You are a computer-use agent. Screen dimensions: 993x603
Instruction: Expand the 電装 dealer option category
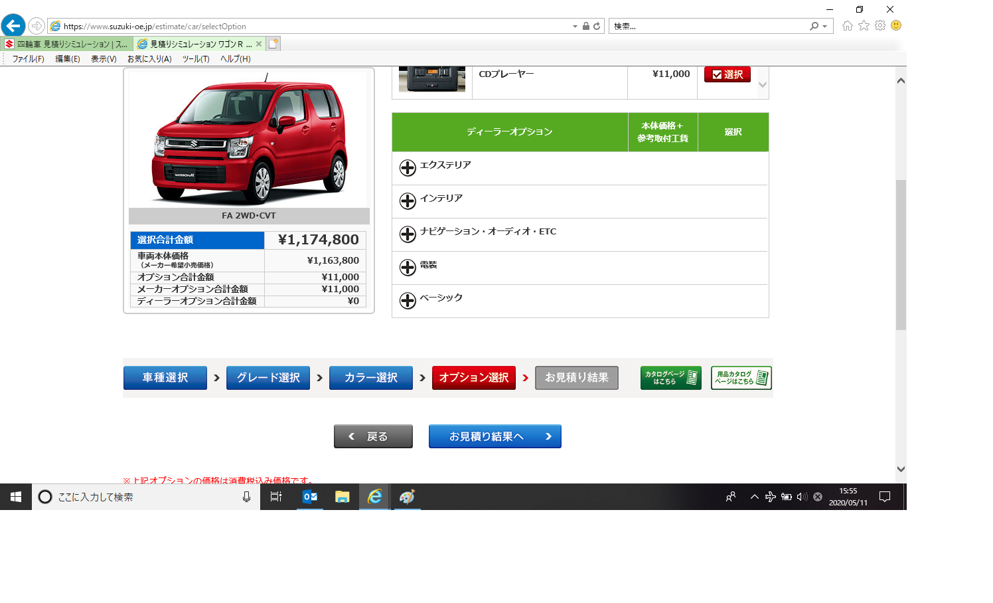coord(408,268)
